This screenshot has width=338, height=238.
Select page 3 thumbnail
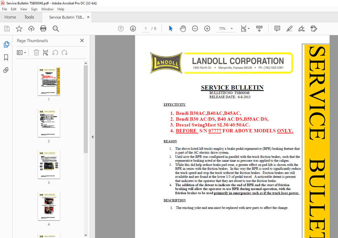49,164
